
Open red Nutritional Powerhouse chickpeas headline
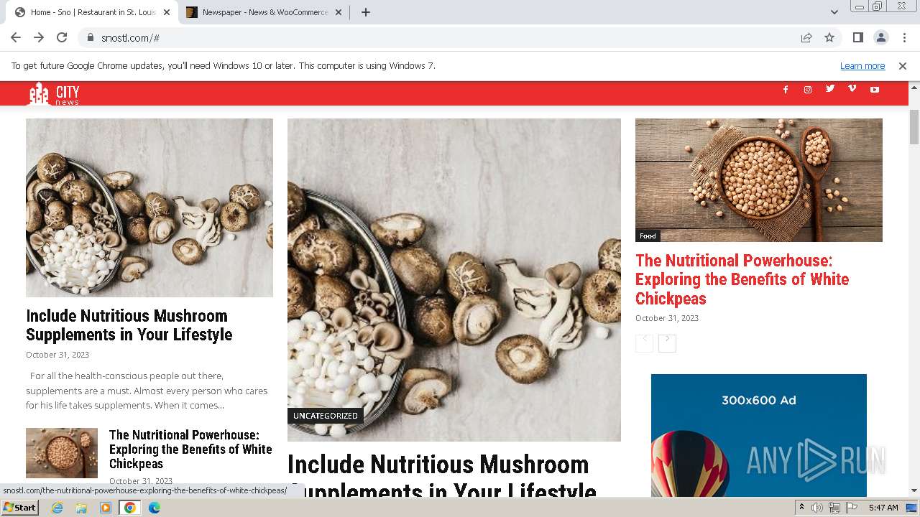[742, 279]
